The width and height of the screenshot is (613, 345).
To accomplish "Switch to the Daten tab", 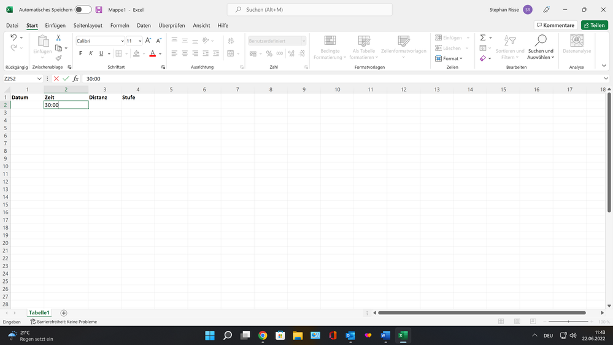I will point(144,25).
